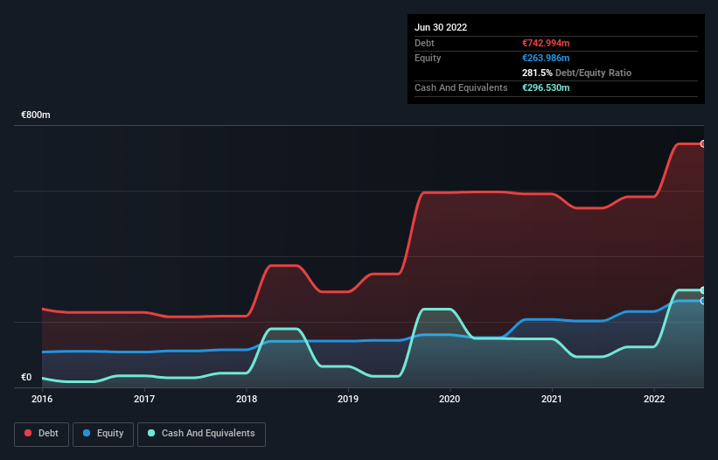This screenshot has height=460, width=718.
Task: Click the €800m y-axis label
Action: (x=36, y=115)
